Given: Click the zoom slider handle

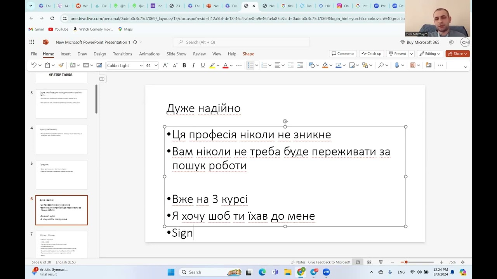Looking at the screenshot, I should [406, 262].
